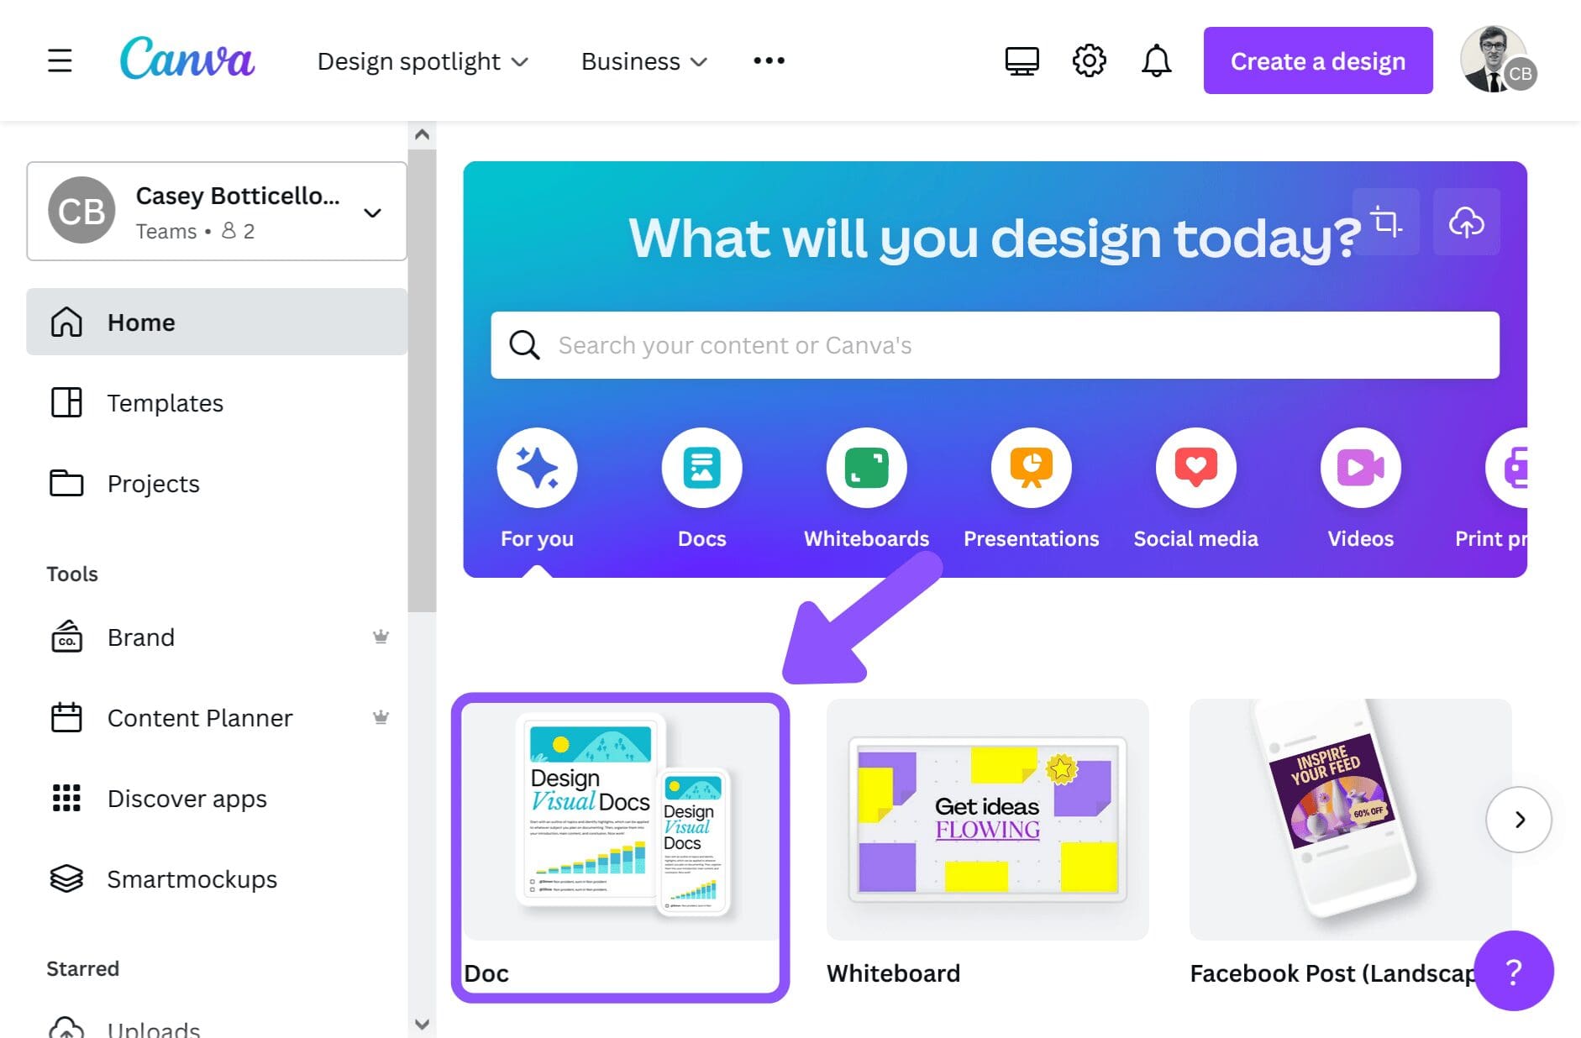Select the Whiteboards category icon
The image size is (1581, 1038).
[866, 468]
